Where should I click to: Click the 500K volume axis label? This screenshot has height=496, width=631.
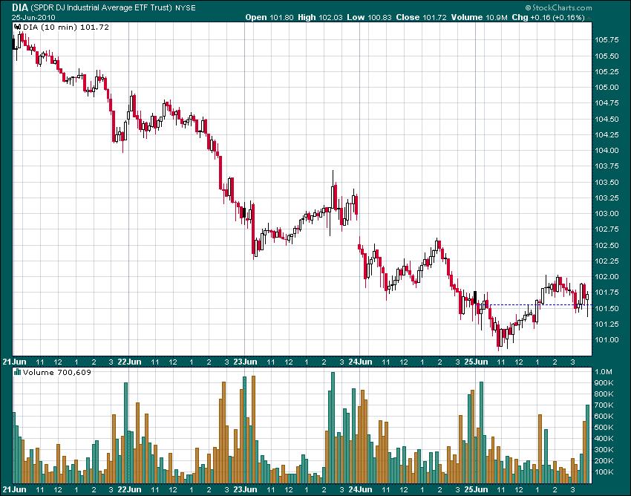point(604,427)
